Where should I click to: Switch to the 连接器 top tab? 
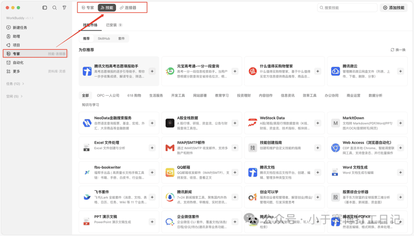click(128, 8)
